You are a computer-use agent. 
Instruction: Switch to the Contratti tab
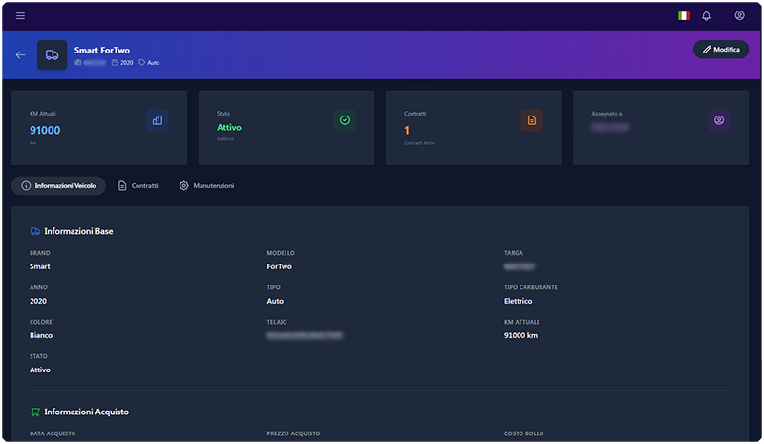click(x=138, y=185)
